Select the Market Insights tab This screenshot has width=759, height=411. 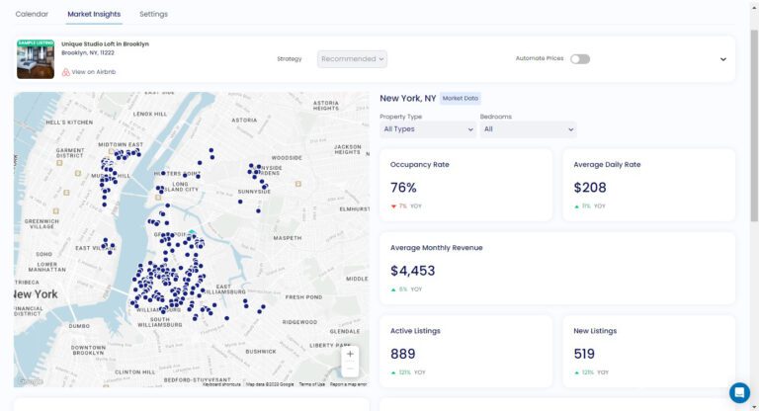[94, 14]
